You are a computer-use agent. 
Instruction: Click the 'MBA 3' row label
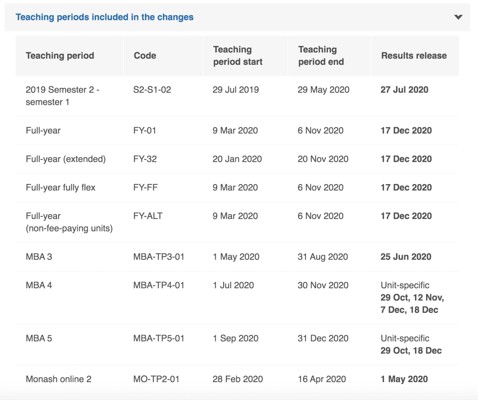coord(39,257)
